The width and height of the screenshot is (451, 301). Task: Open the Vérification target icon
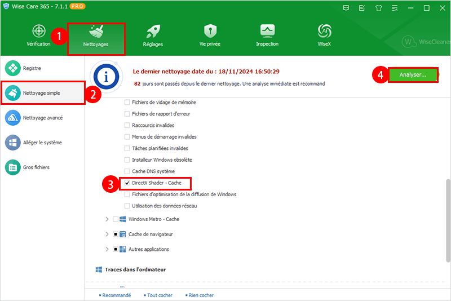[x=38, y=31]
